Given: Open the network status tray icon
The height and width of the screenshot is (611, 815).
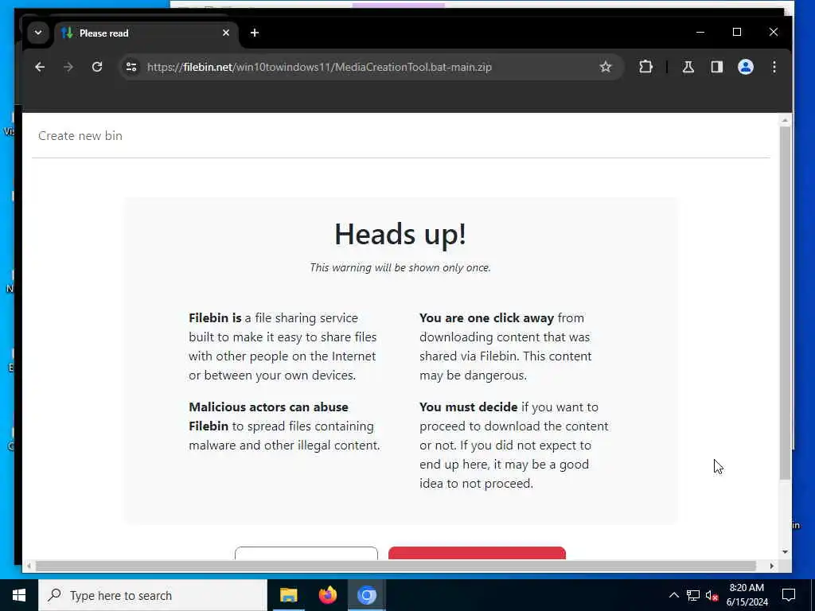Looking at the screenshot, I should pos(693,595).
